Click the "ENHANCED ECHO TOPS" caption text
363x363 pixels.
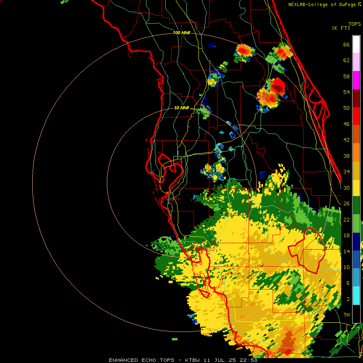coord(142,360)
